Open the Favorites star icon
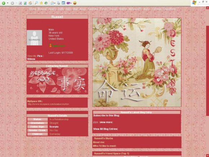209x157 pixels. [41, 3]
